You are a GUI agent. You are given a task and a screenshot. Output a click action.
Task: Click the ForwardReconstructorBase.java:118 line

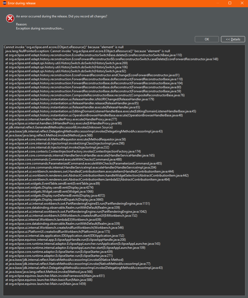[x=94, y=79]
